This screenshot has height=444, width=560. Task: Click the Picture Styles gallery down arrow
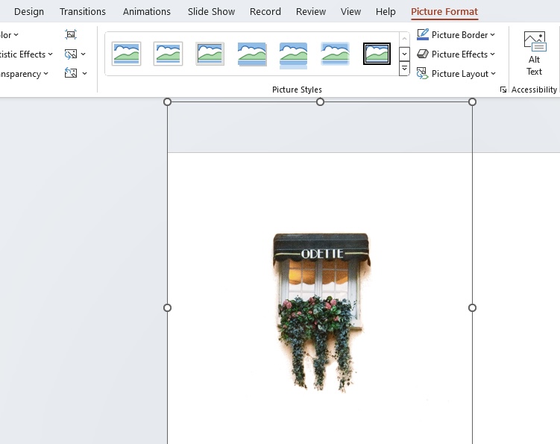tap(404, 54)
